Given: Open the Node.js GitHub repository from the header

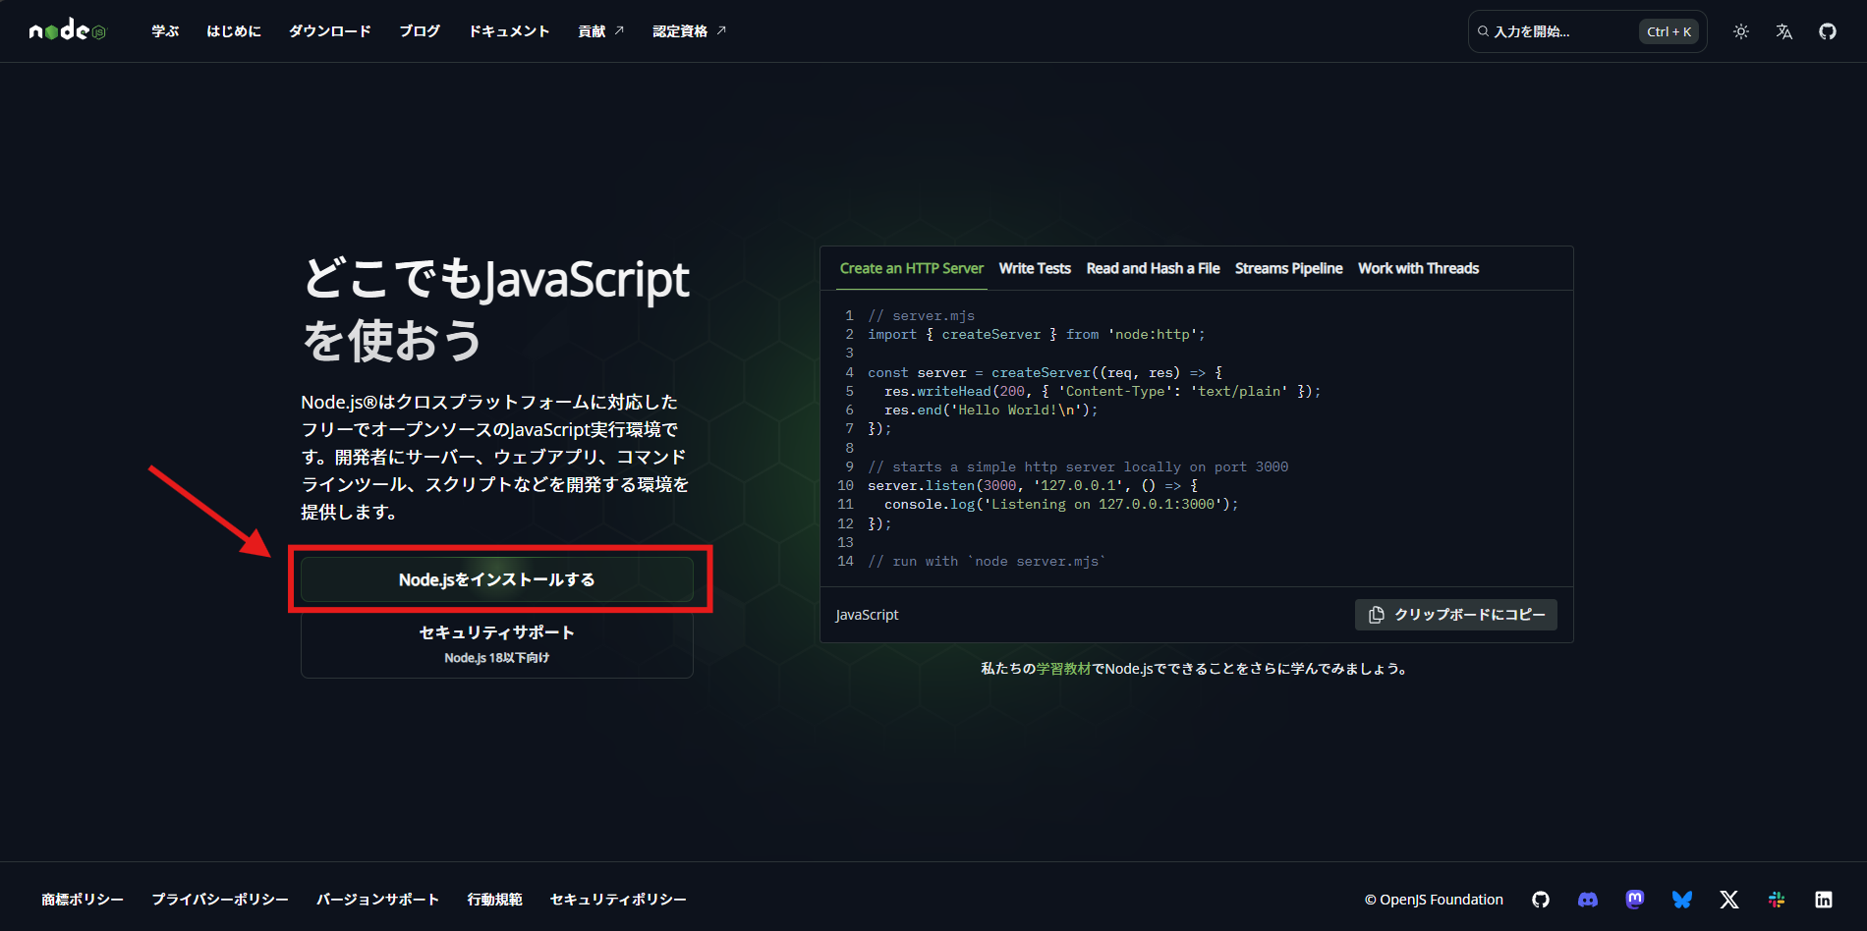Looking at the screenshot, I should (1827, 30).
